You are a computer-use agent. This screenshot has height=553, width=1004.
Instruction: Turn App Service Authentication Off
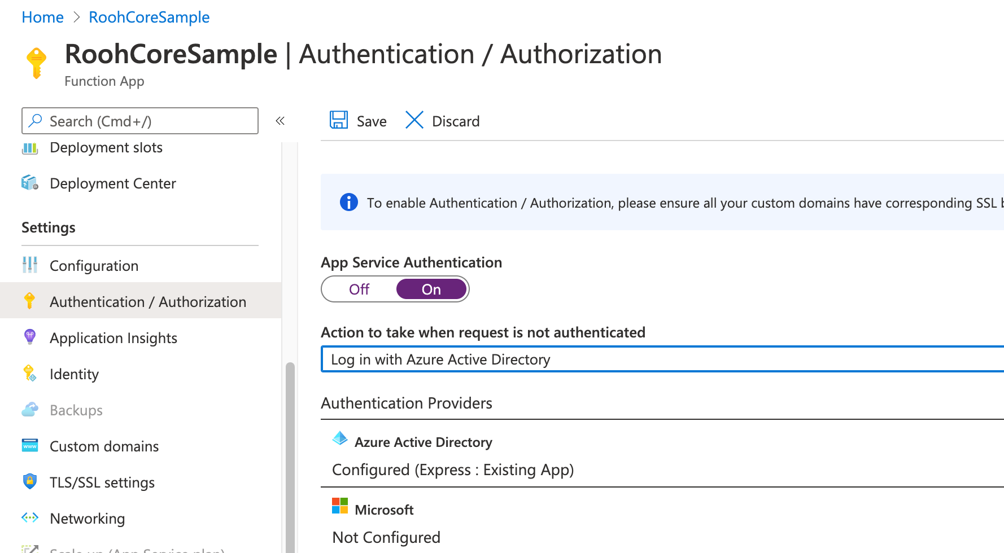(359, 289)
